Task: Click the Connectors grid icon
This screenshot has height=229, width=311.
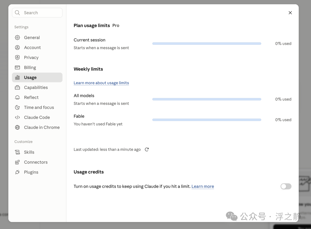Action: [x=18, y=162]
